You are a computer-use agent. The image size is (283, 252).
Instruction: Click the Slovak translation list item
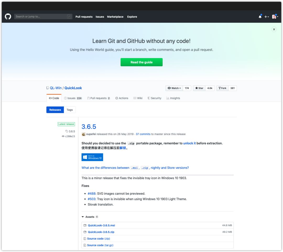tap(101, 204)
